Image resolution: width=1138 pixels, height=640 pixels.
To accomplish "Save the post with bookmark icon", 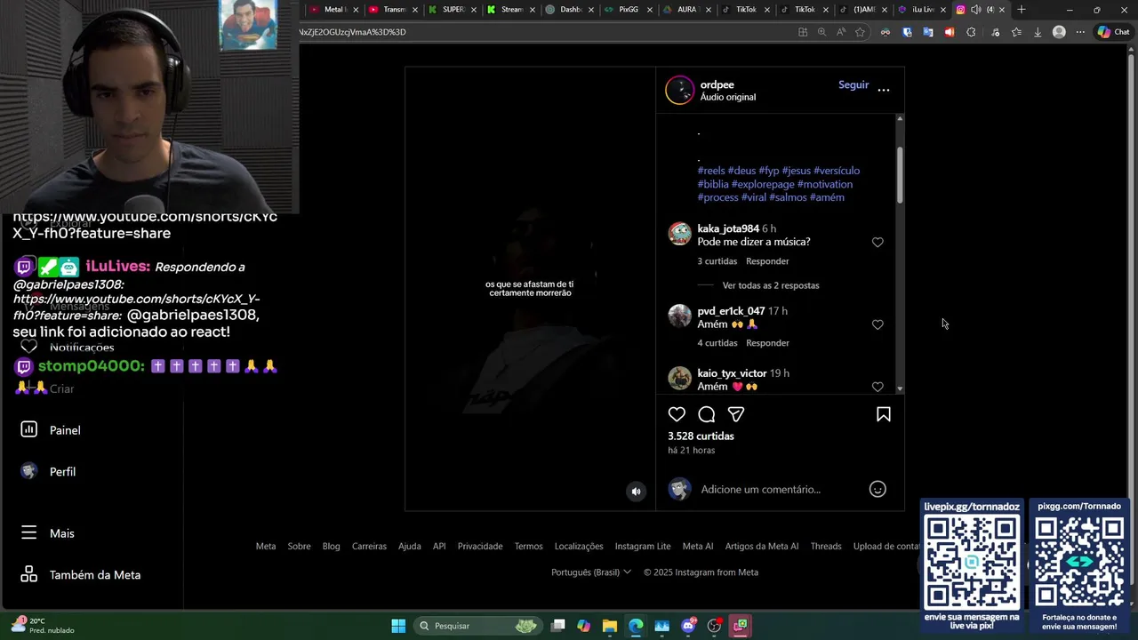I will tap(884, 414).
